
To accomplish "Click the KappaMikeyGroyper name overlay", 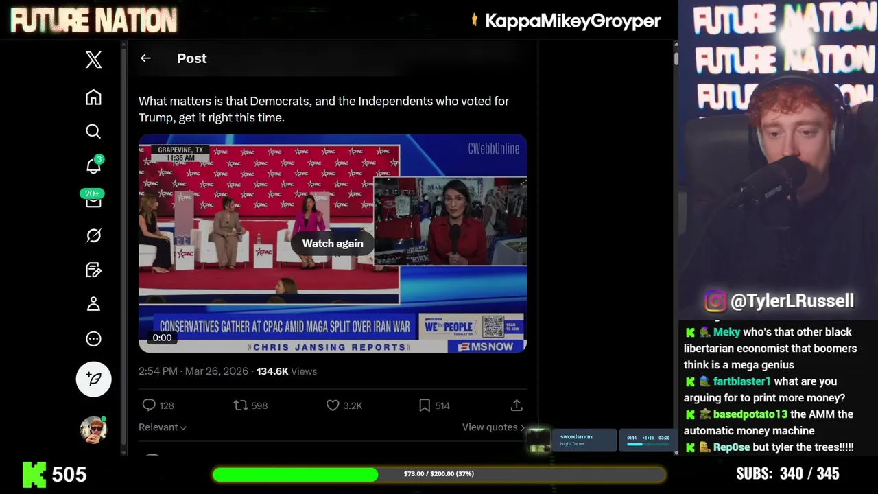I will click(573, 21).
